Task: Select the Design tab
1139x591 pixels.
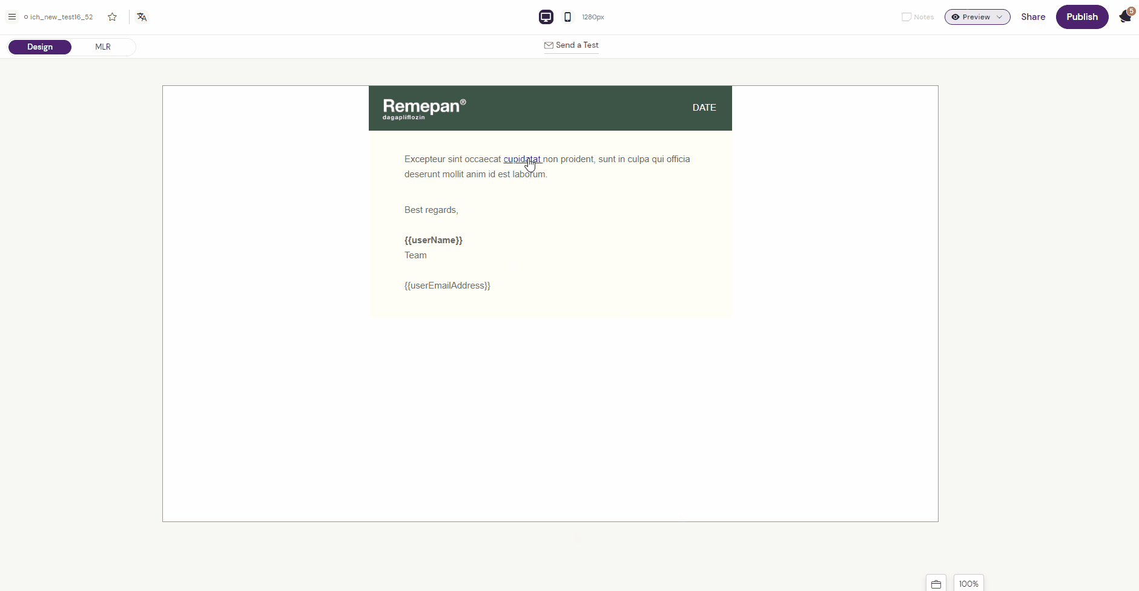Action: (40, 47)
